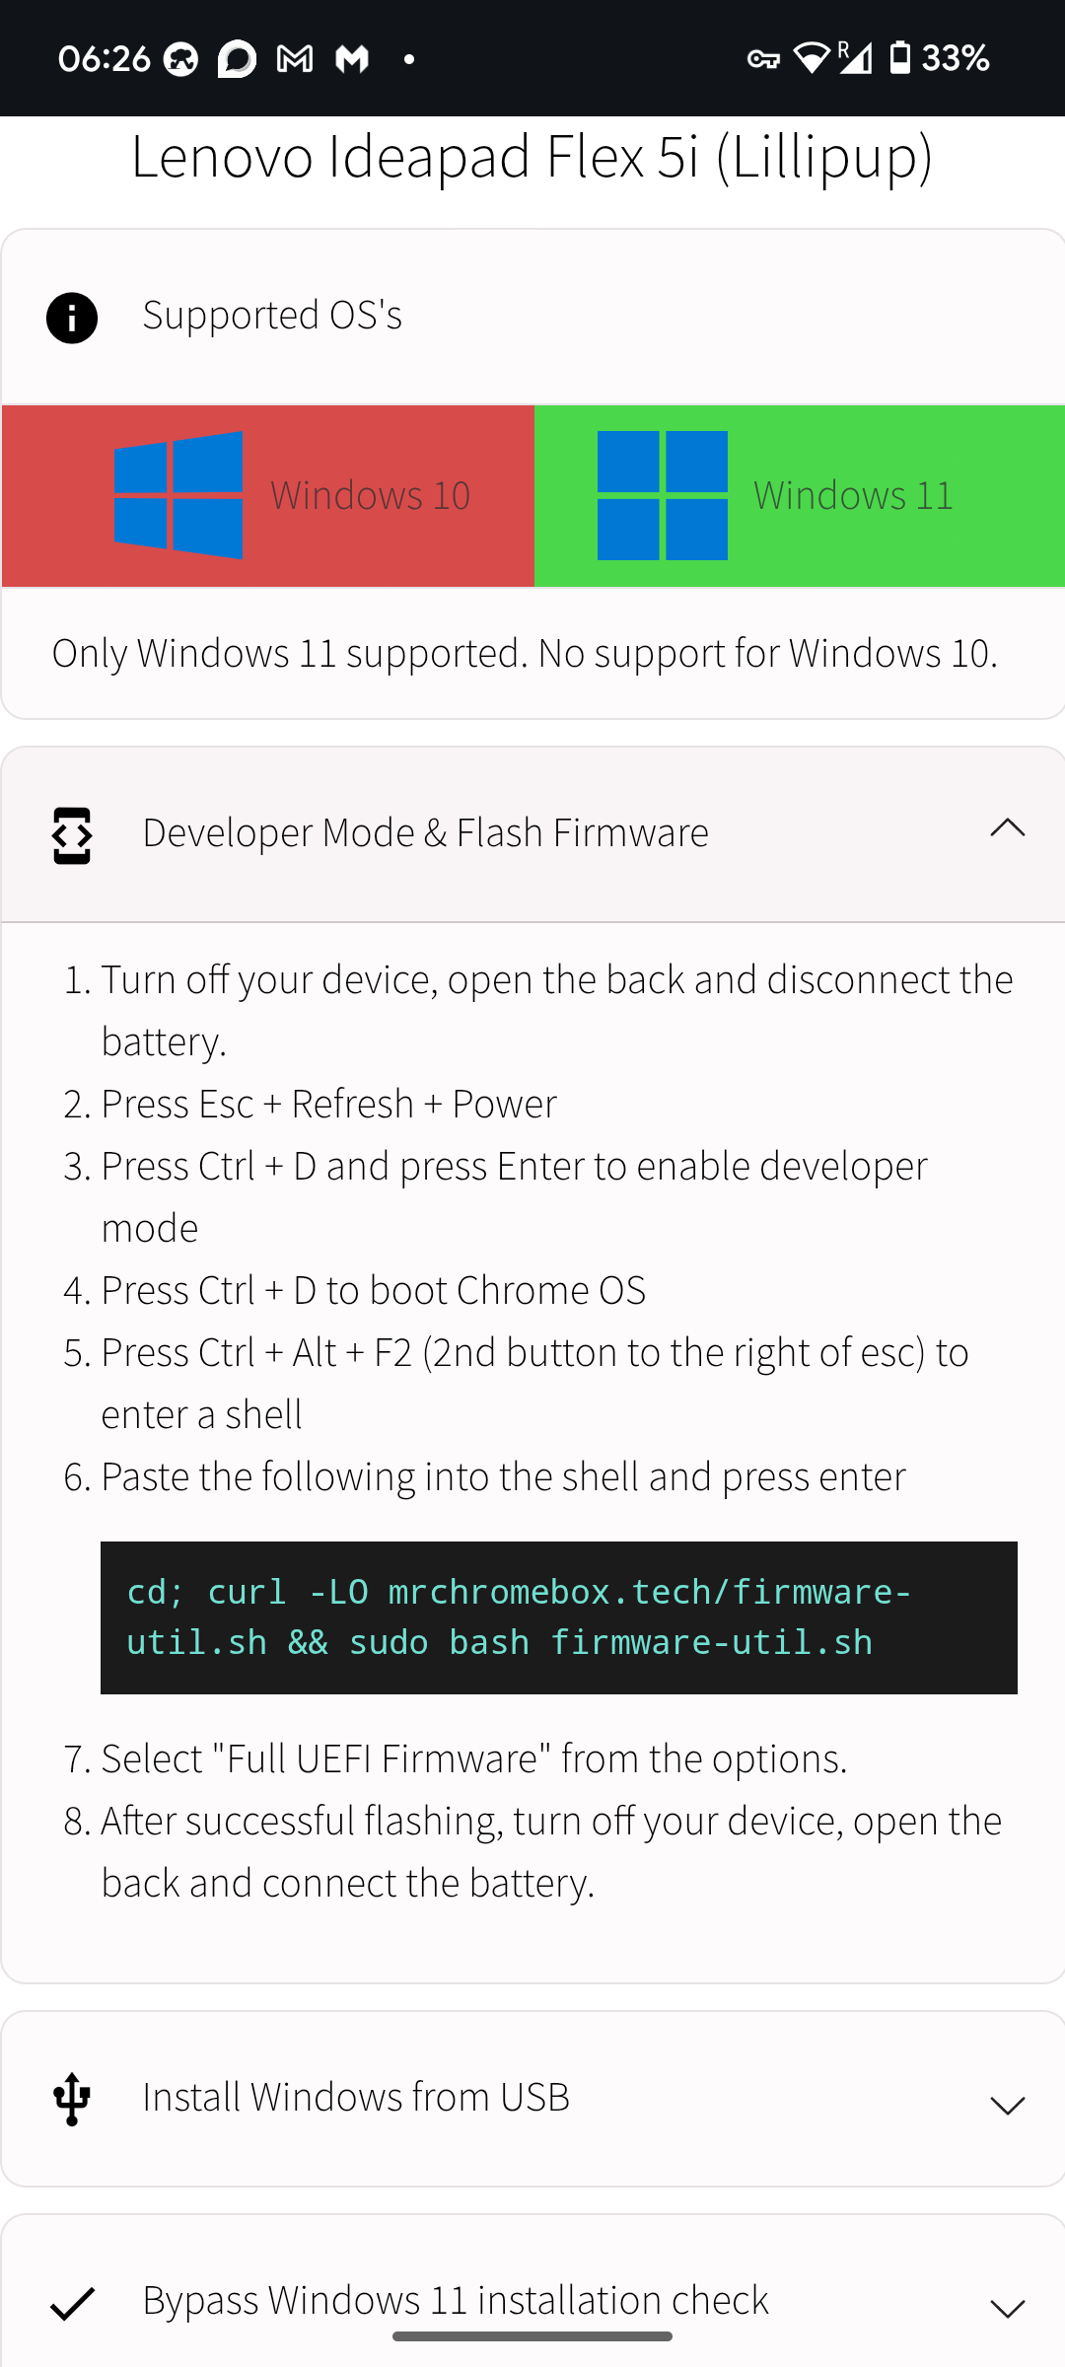Tap the Gmail notification icon in status bar
The image size is (1065, 2367).
(295, 59)
